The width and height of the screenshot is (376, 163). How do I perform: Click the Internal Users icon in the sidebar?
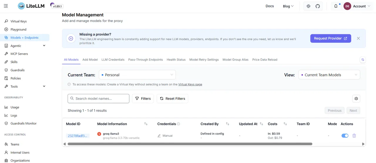[6, 153]
